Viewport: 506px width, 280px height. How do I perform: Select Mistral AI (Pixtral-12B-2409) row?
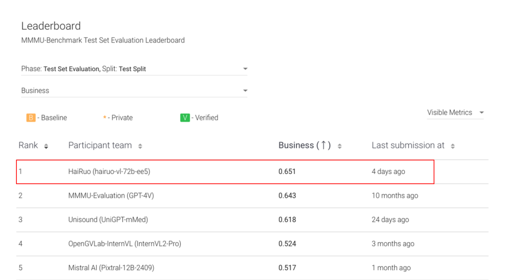pyautogui.click(x=111, y=268)
